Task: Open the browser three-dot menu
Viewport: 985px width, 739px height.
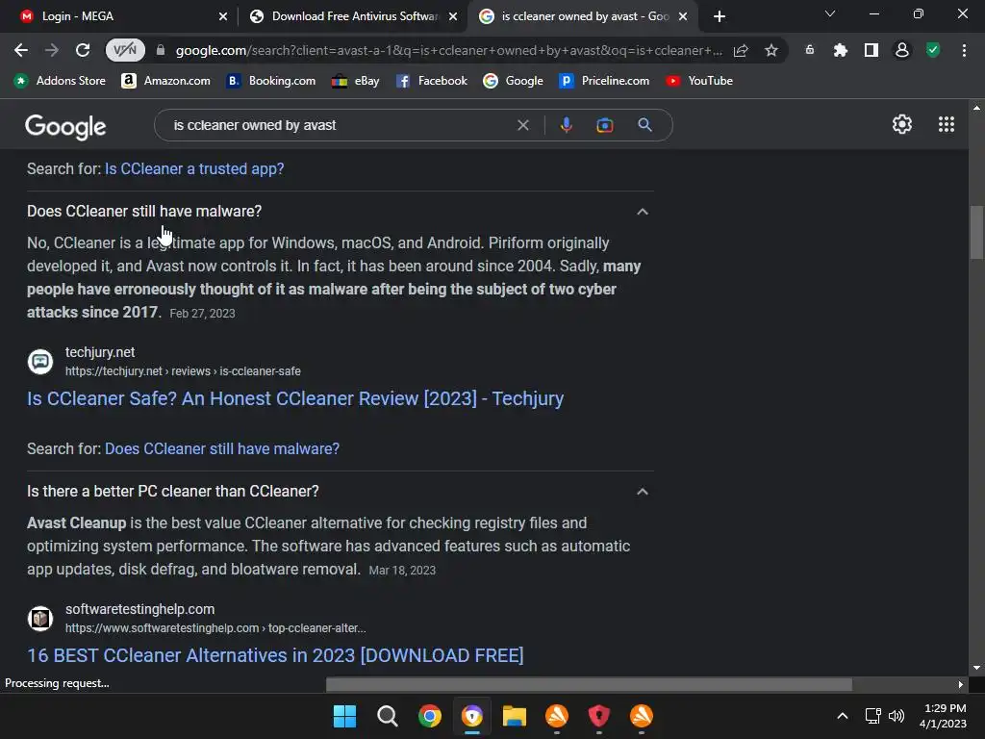Action: click(964, 50)
